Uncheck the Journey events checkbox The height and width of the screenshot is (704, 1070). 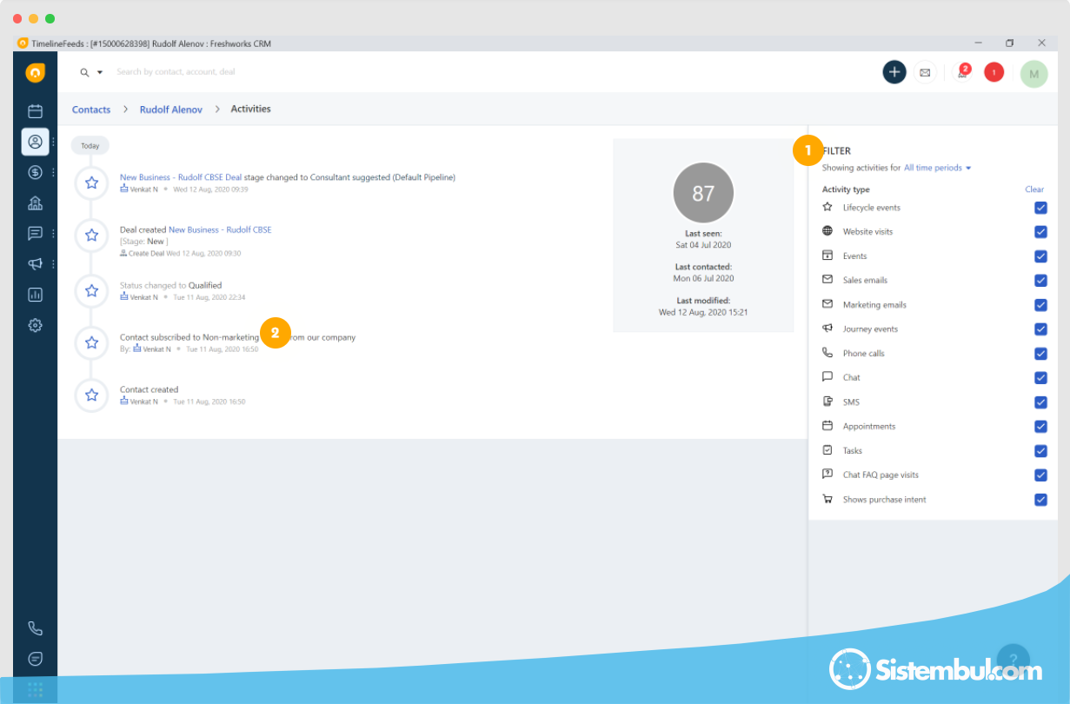(x=1040, y=329)
